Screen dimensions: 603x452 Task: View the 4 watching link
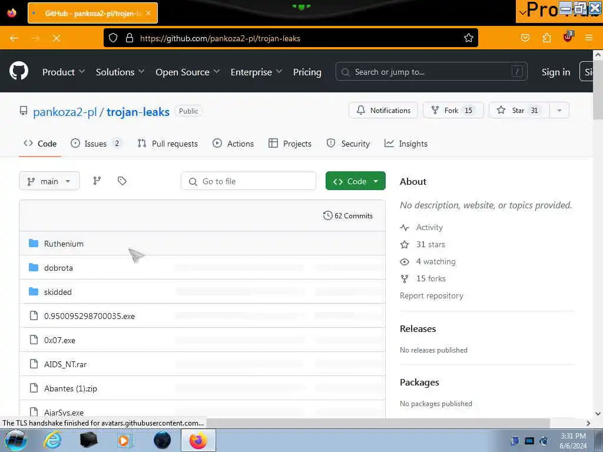tap(436, 261)
